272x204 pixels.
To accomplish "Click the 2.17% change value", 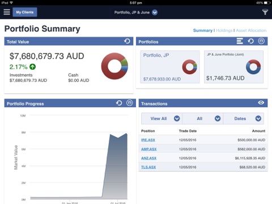I will [x=19, y=67].
